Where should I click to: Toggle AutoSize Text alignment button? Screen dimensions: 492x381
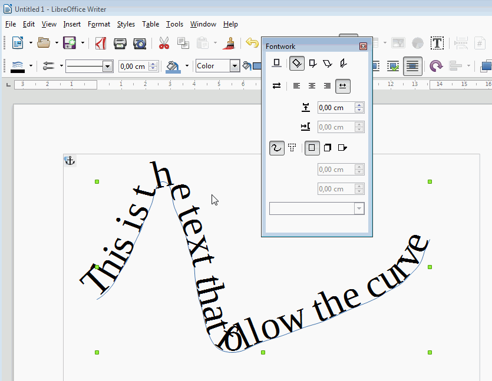[x=343, y=86]
